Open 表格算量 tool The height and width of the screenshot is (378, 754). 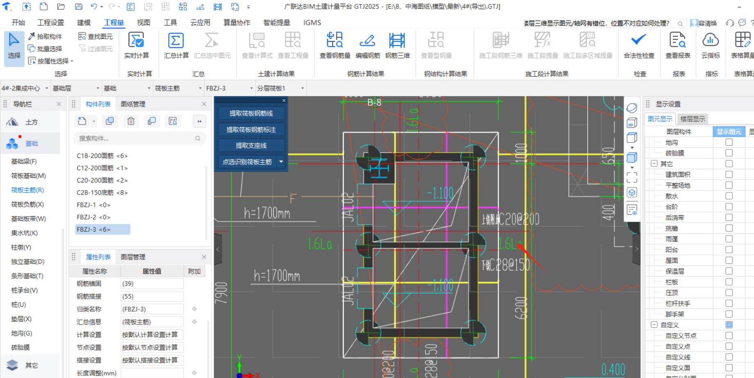point(743,45)
